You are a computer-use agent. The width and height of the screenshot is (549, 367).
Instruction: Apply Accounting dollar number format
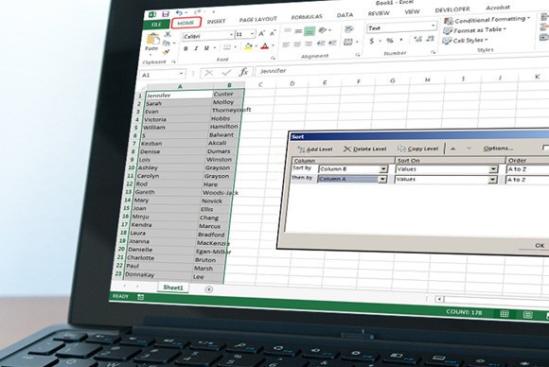click(x=372, y=42)
